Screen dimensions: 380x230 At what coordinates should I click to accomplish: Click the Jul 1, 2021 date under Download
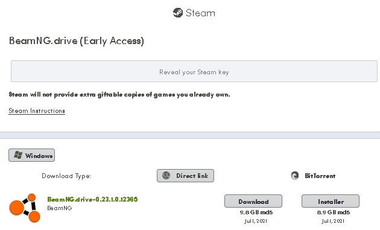[256, 221]
